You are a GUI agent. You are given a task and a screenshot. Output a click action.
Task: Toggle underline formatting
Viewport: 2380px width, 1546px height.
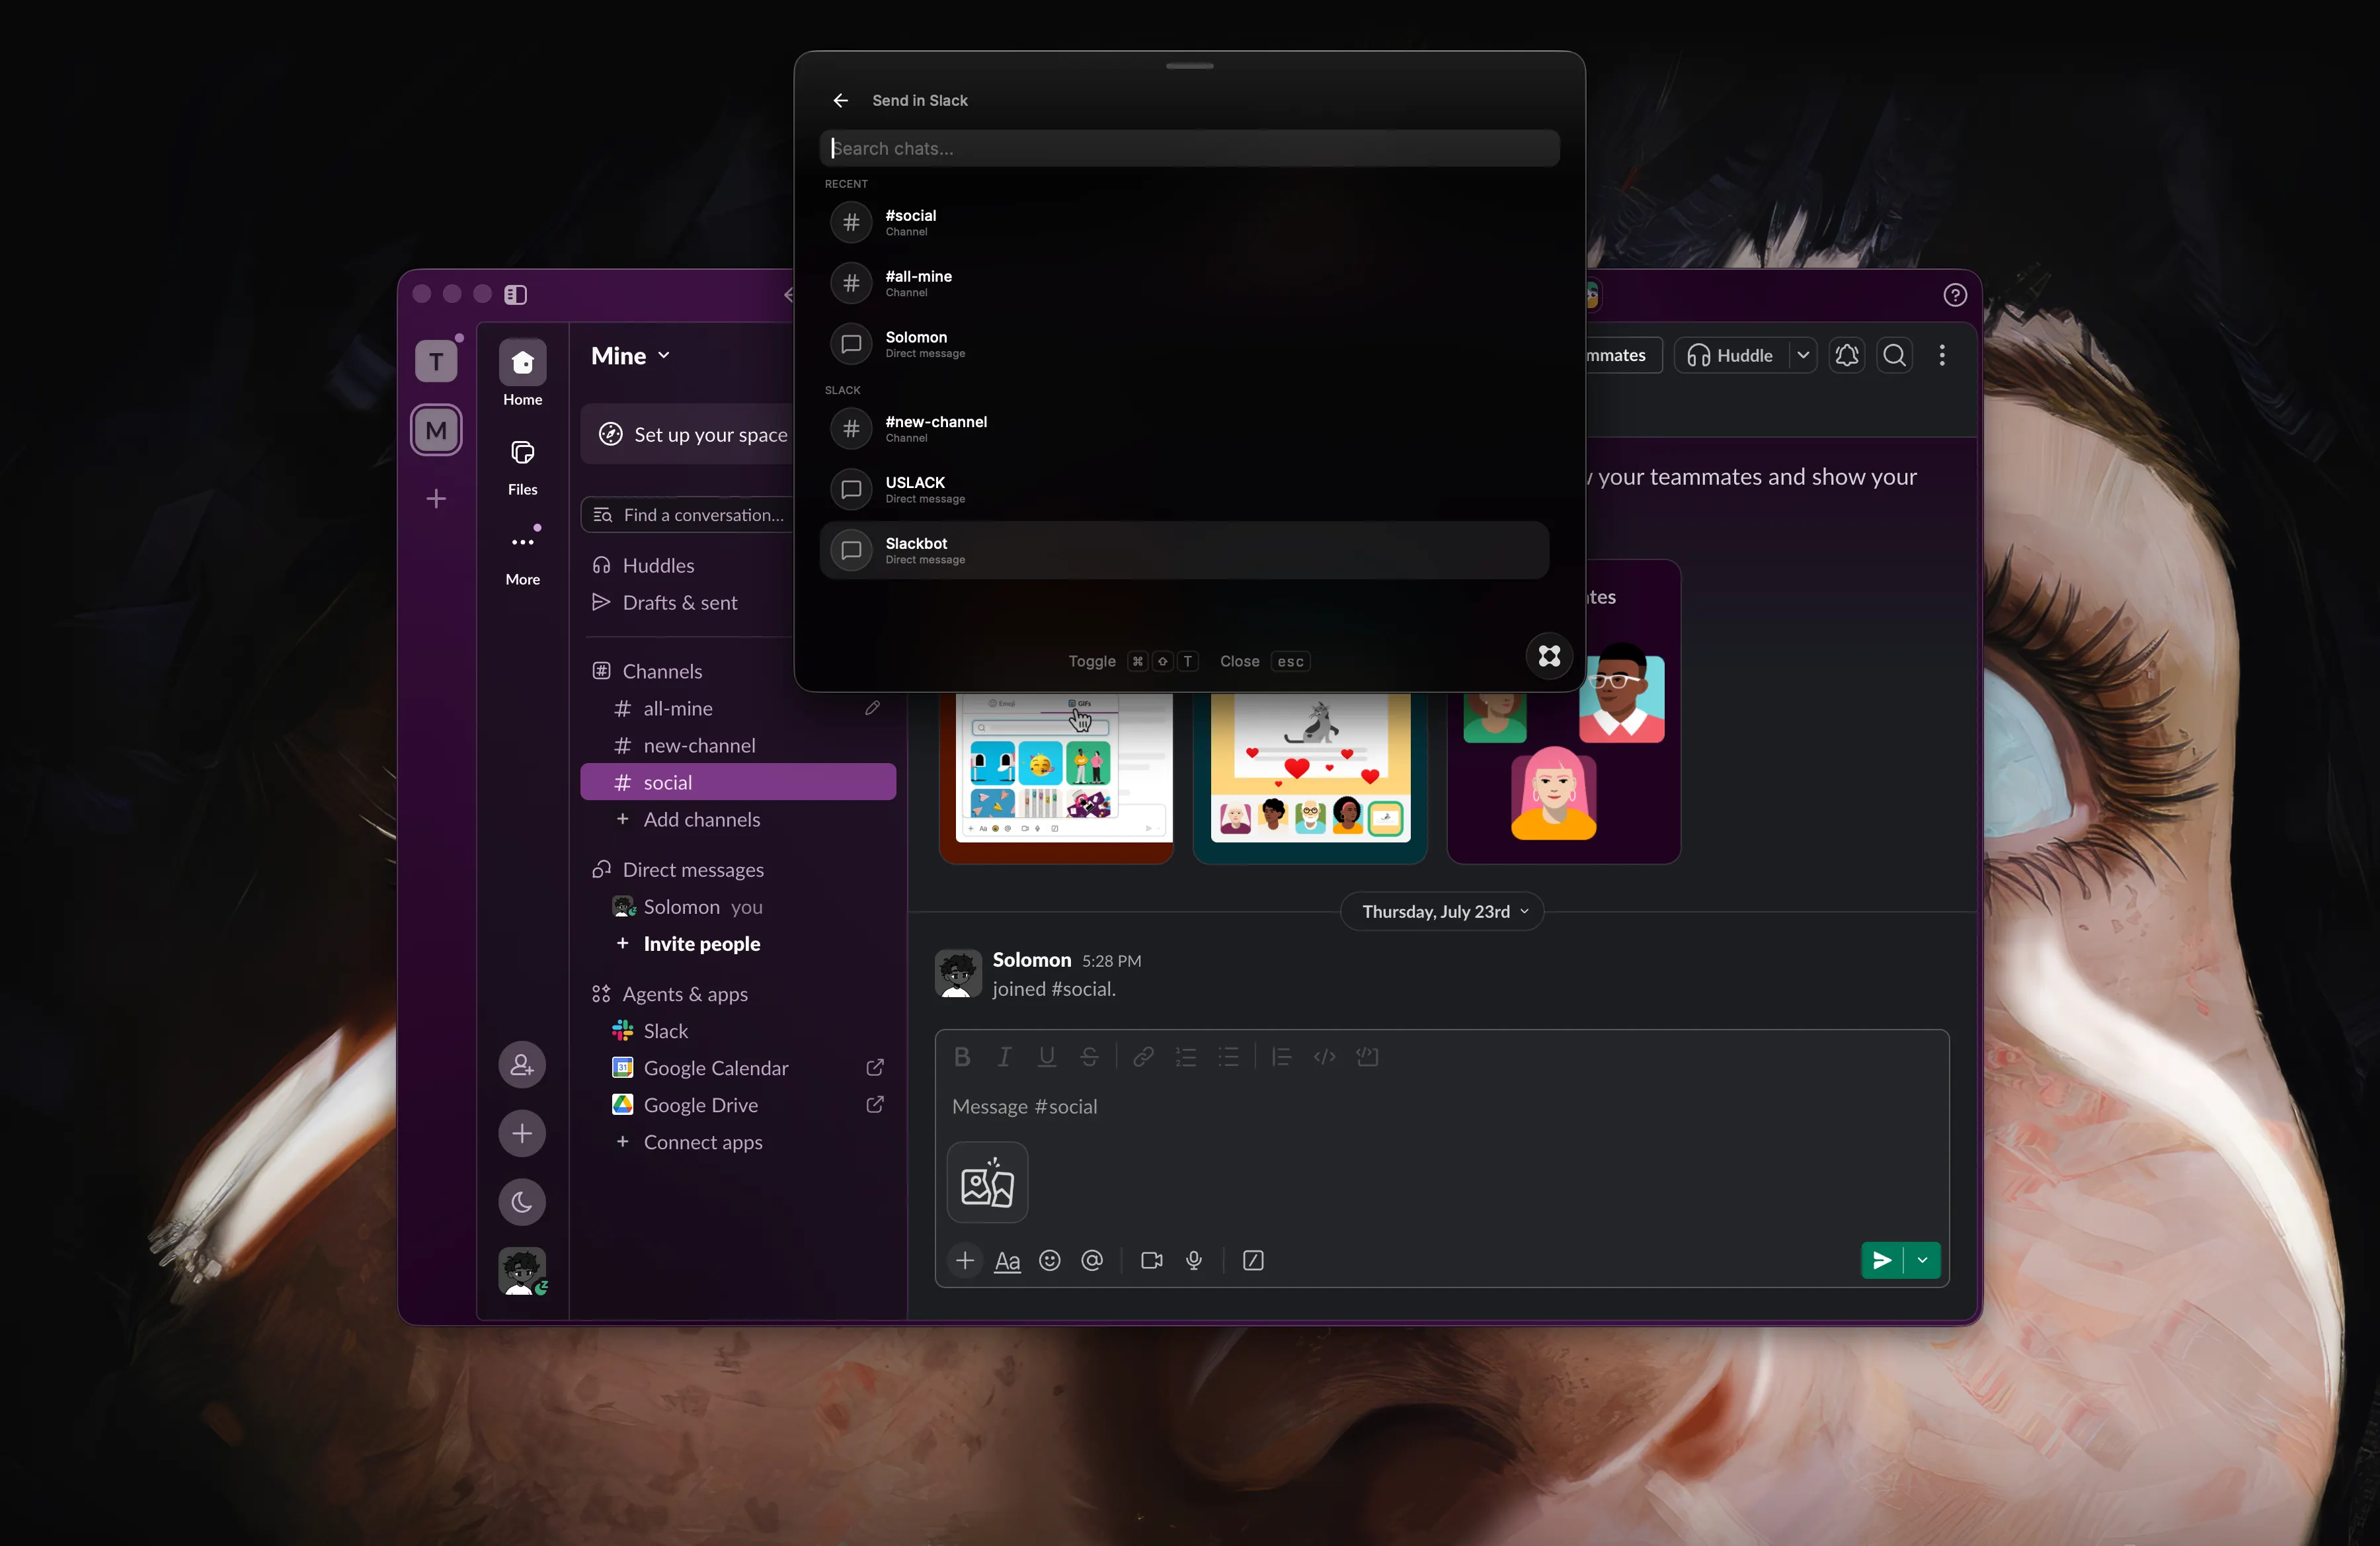pos(1047,1057)
